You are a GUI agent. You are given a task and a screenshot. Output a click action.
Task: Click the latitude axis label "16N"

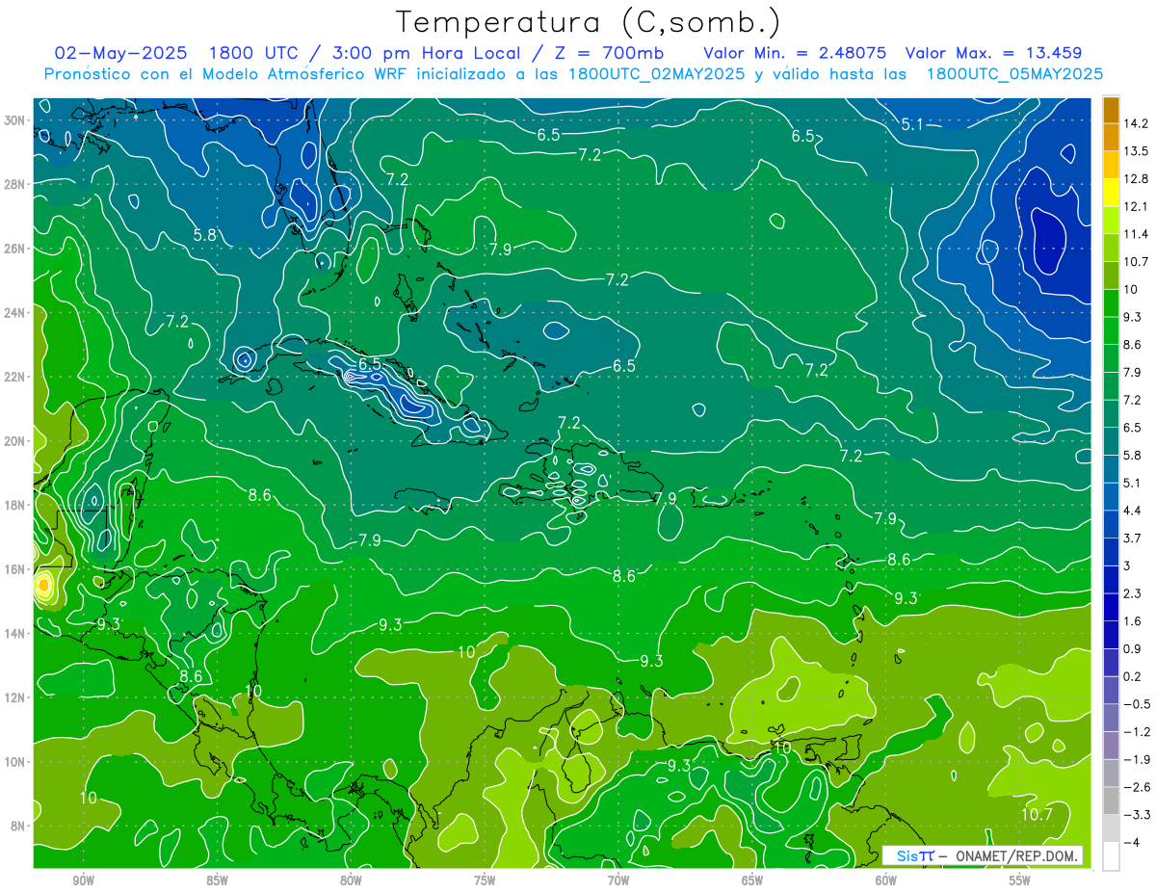tap(15, 569)
